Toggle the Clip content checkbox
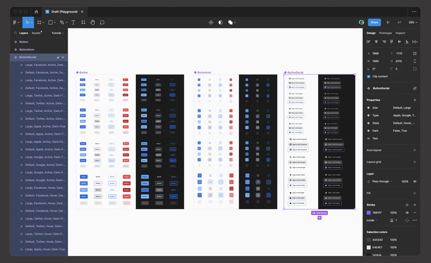Image resolution: width=431 pixels, height=263 pixels. [x=369, y=76]
